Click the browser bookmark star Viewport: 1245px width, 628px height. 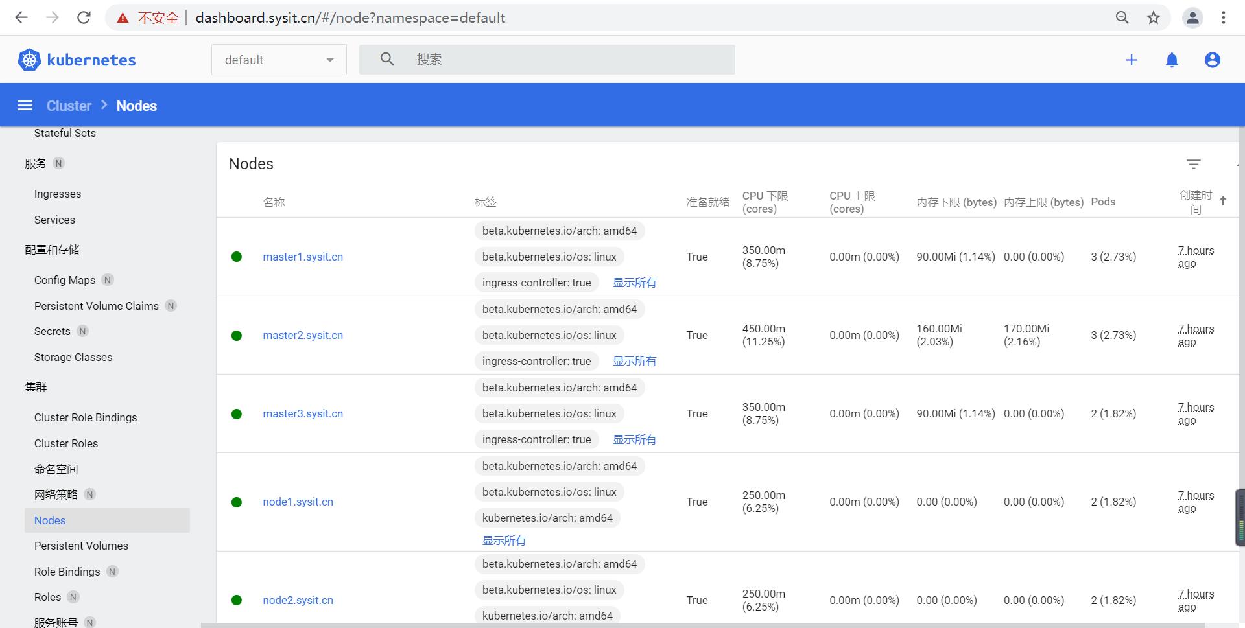click(1154, 17)
